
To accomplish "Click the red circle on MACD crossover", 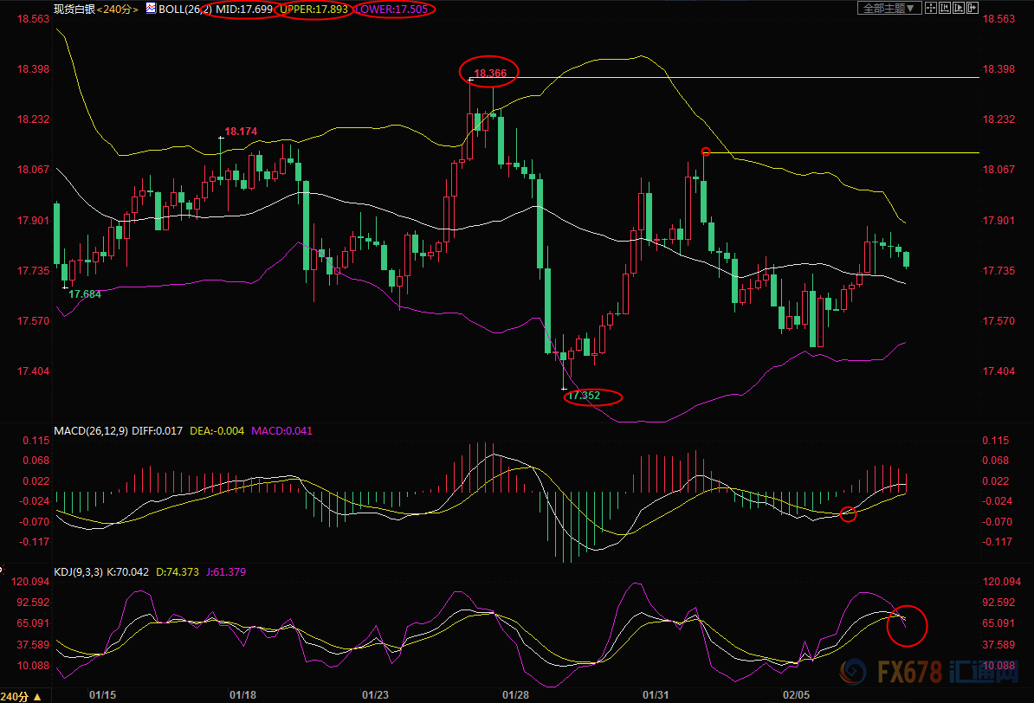I will (848, 514).
